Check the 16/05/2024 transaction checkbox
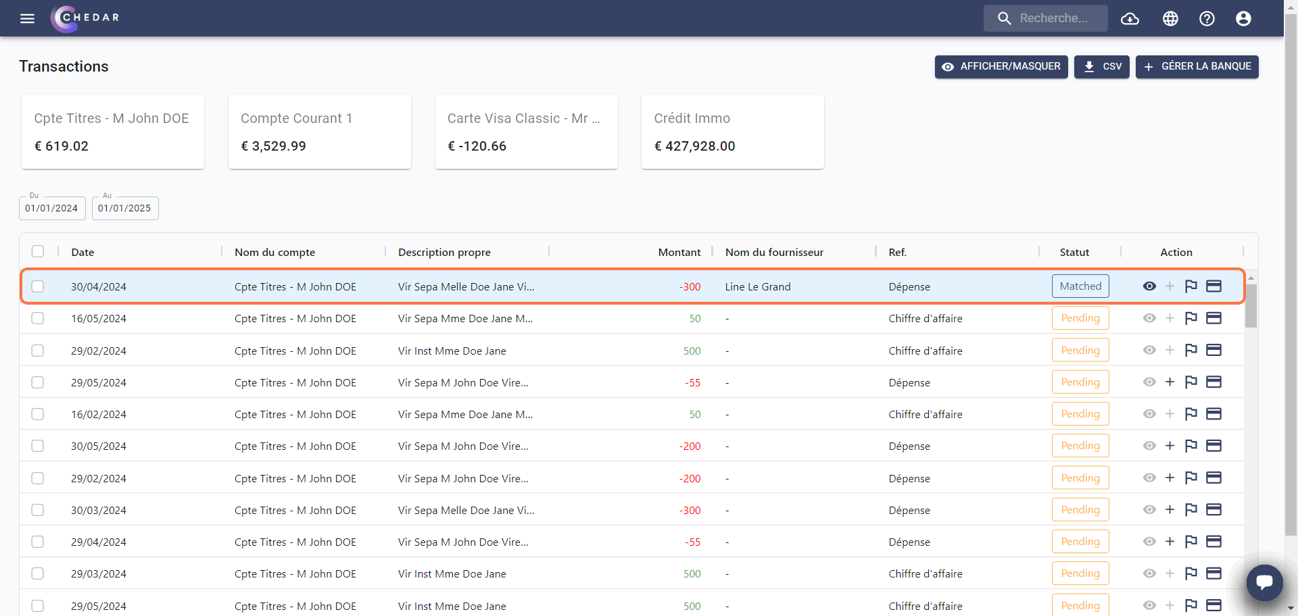Viewport: 1298px width, 616px height. pos(38,318)
